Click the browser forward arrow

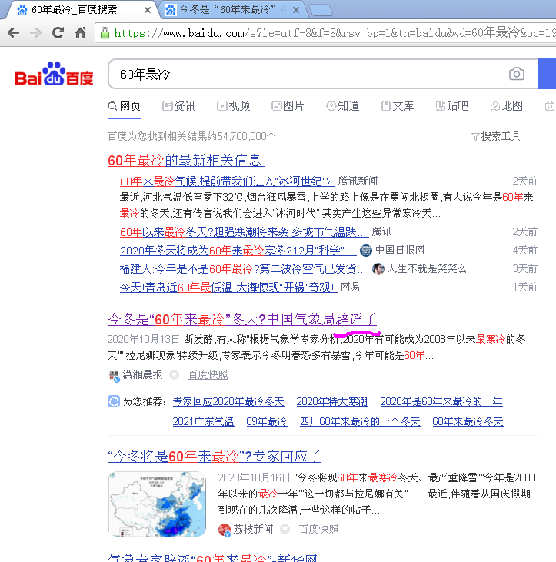[x=35, y=33]
